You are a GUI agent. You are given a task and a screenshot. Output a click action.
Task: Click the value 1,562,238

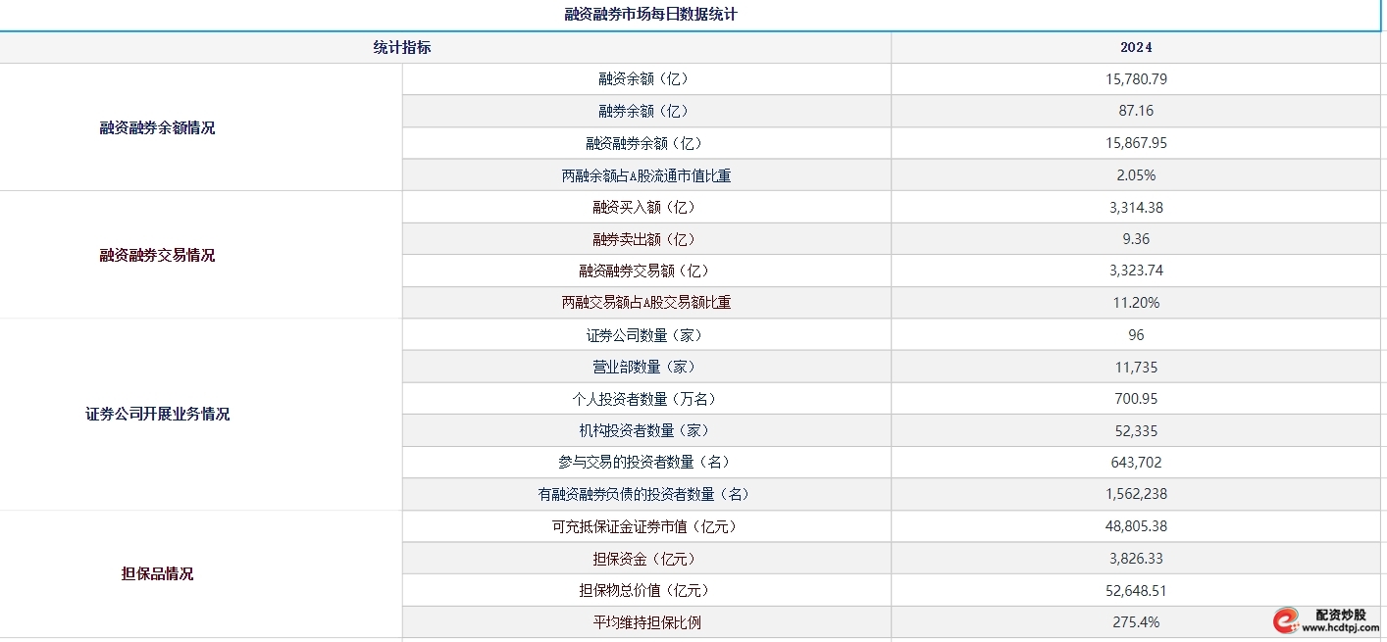[x=1136, y=494]
